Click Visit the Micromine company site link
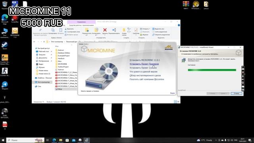This screenshot has height=143, width=254. pos(147,79)
